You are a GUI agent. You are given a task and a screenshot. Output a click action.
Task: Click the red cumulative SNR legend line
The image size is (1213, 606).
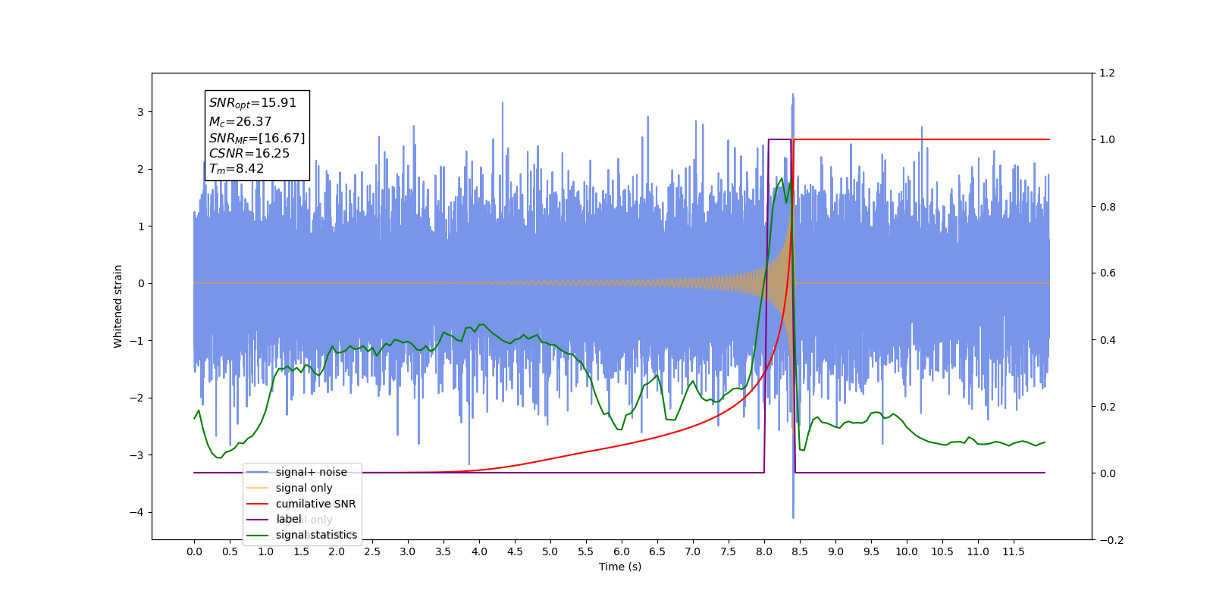click(x=258, y=504)
